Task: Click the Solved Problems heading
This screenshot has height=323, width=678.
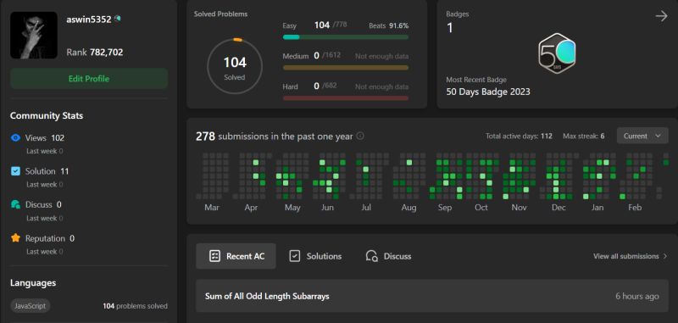Action: coord(221,14)
